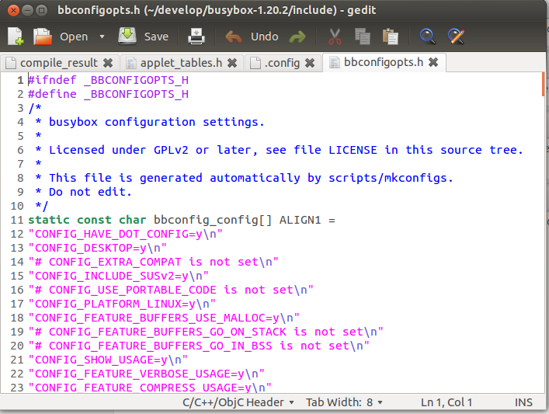Click the CONFIG_FEATURE_BUFFERS_GO_ON_STACK line

[x=206, y=332]
